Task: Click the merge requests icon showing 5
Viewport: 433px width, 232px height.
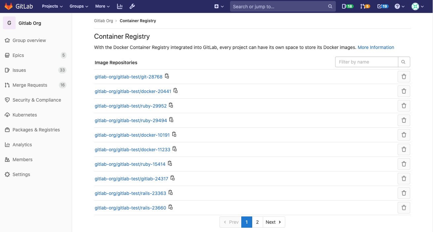Action: pyautogui.click(x=365, y=6)
